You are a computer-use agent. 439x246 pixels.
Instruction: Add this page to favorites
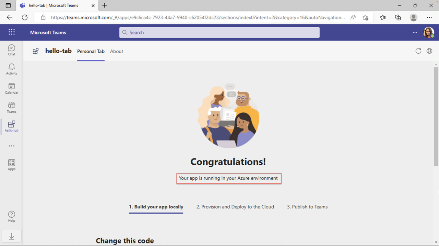[x=366, y=17]
